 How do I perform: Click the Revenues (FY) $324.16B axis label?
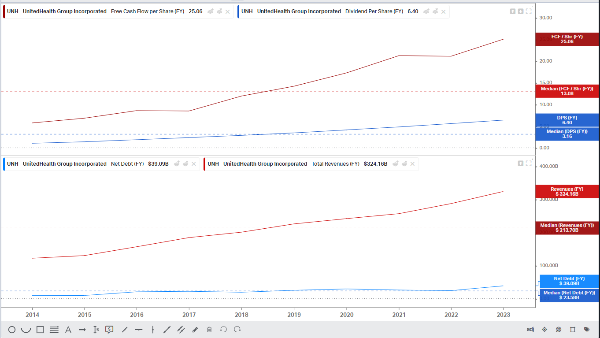click(x=567, y=192)
